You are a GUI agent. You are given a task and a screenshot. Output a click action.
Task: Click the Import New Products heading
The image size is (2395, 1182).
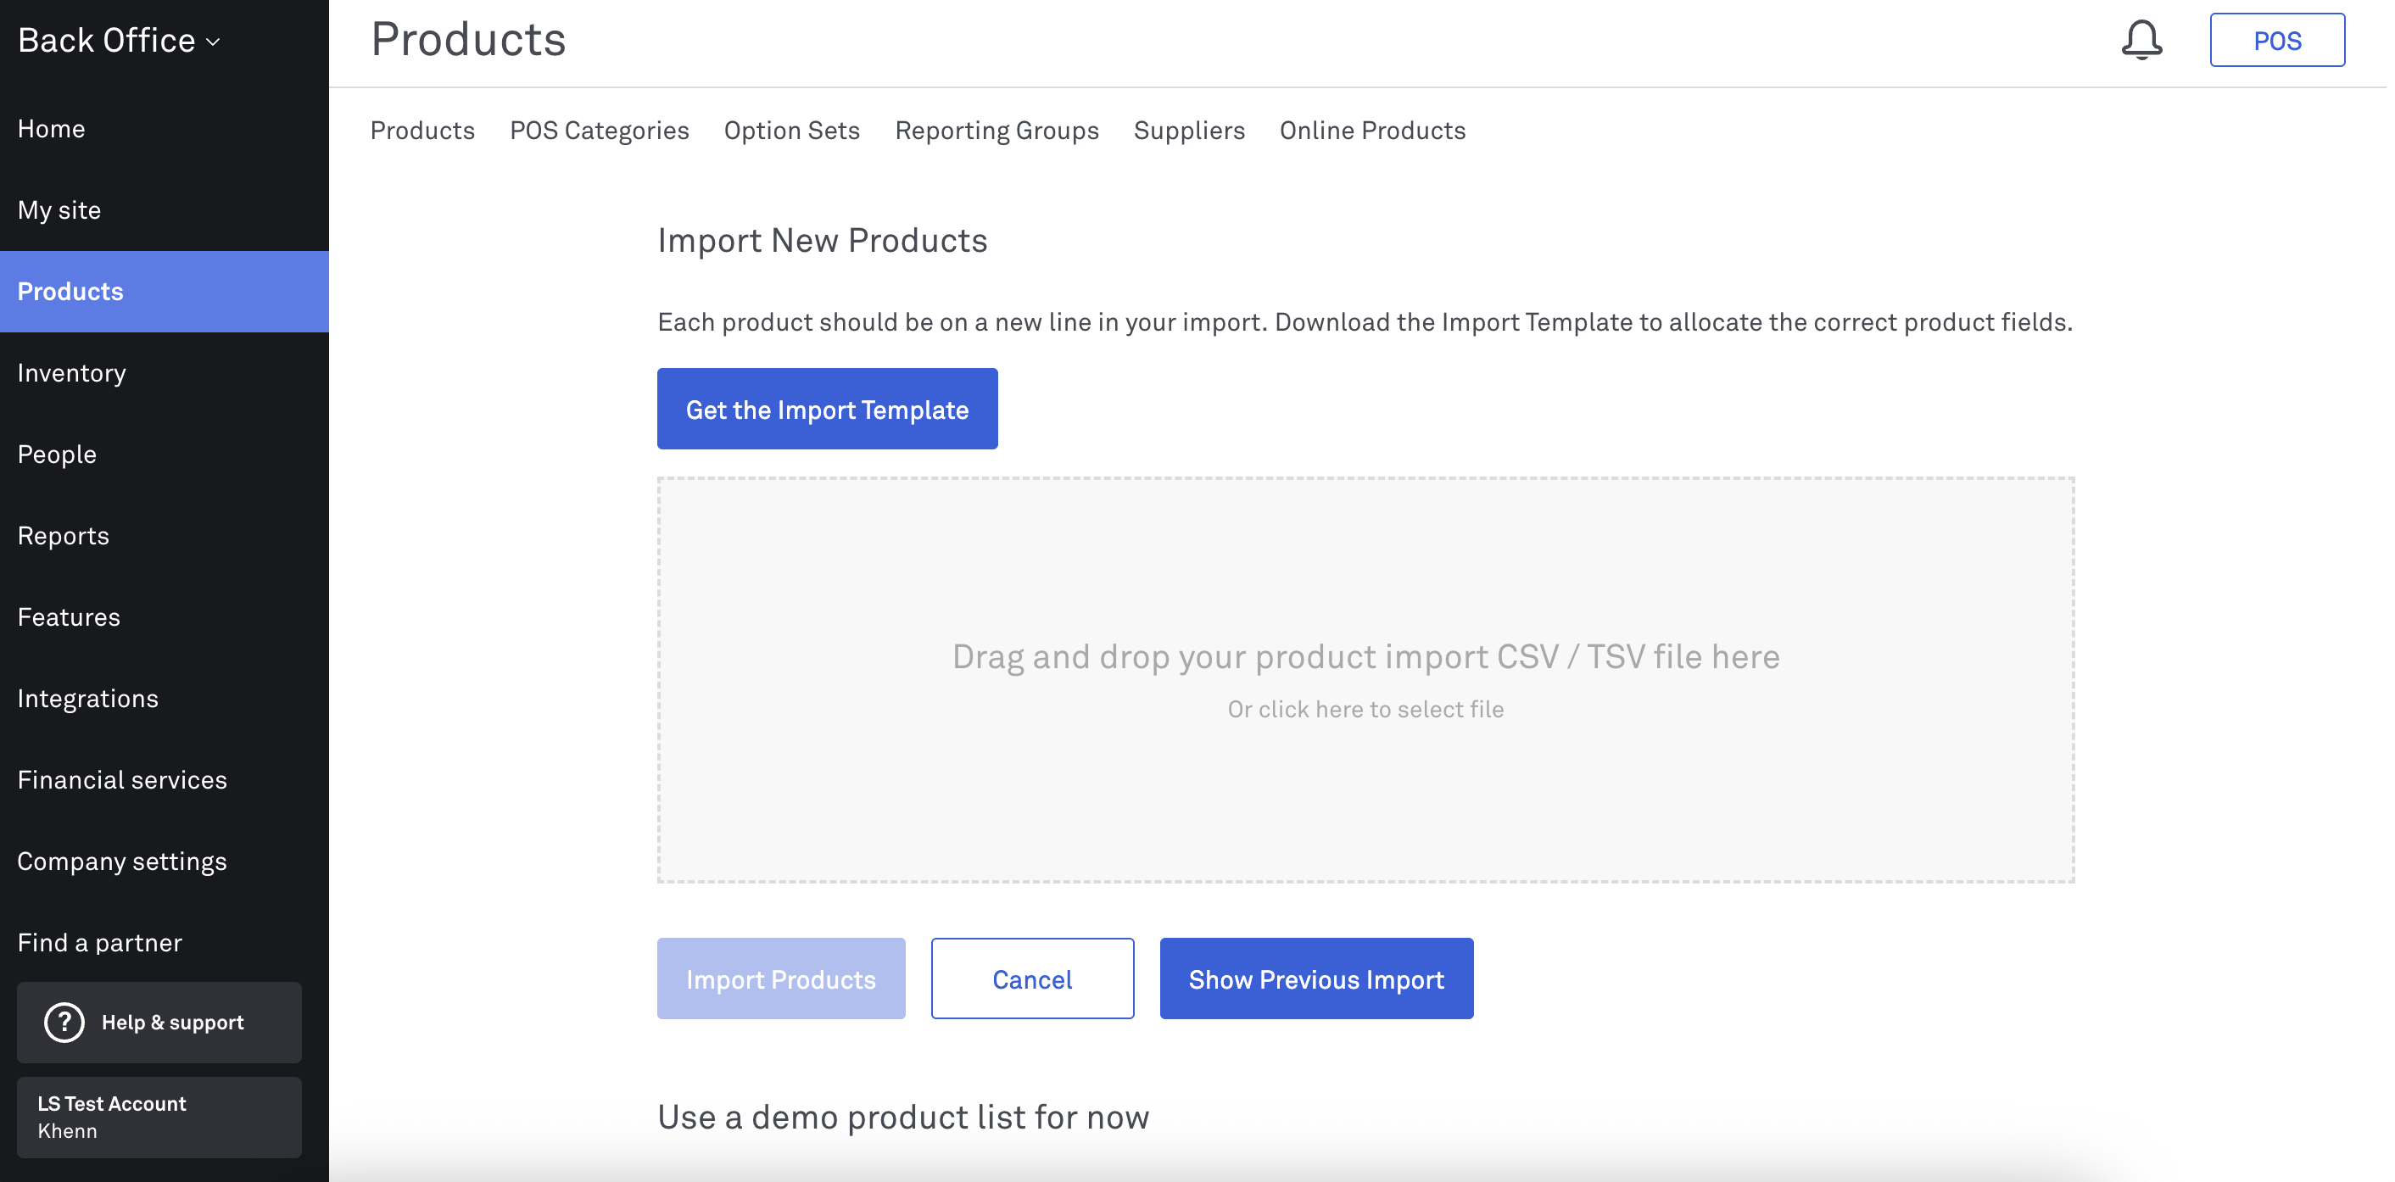822,241
